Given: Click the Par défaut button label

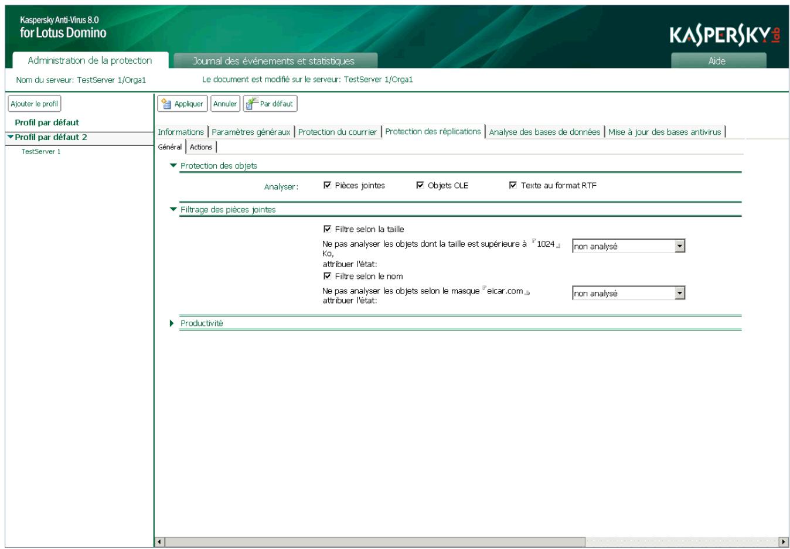Looking at the screenshot, I should point(276,104).
